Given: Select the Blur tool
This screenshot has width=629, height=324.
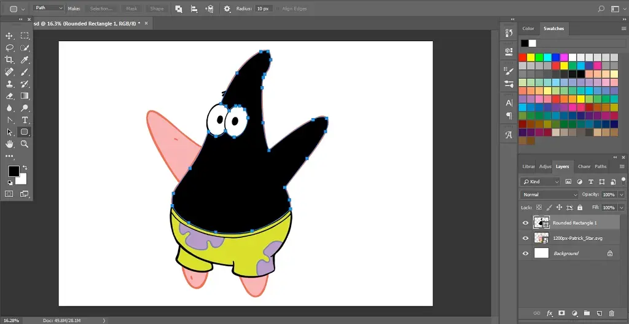Looking at the screenshot, I should click(x=9, y=108).
